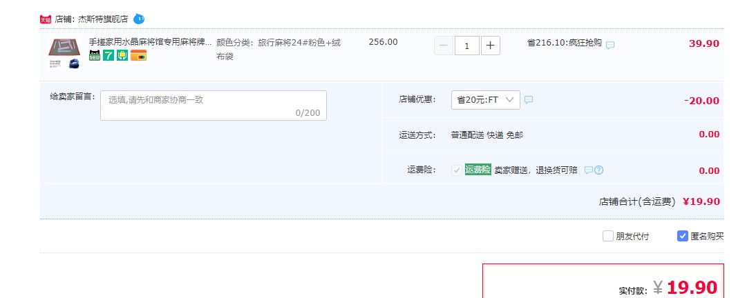Open store link 杰斯特旗舰店
This screenshot has width=756, height=298.
103,19
